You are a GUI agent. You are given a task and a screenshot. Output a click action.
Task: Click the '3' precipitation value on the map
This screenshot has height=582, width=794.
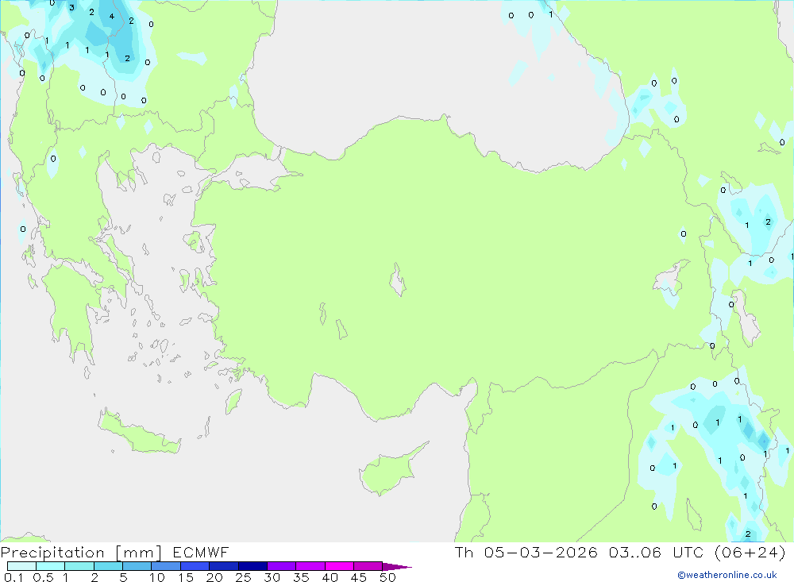(72, 8)
